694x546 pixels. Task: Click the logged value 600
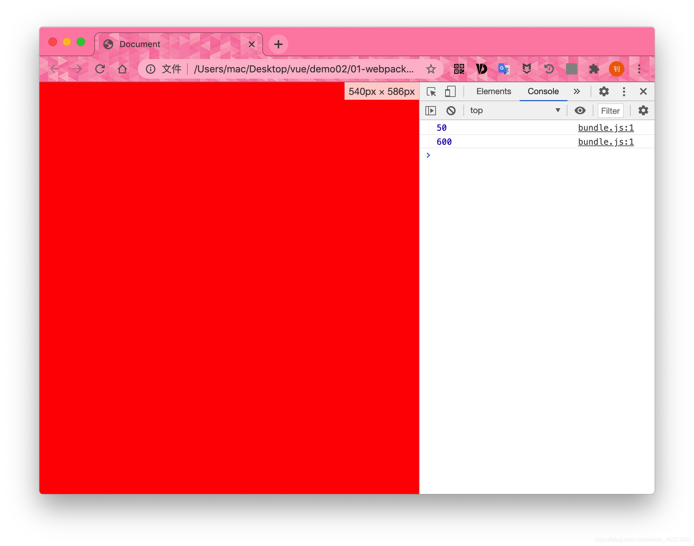(444, 142)
